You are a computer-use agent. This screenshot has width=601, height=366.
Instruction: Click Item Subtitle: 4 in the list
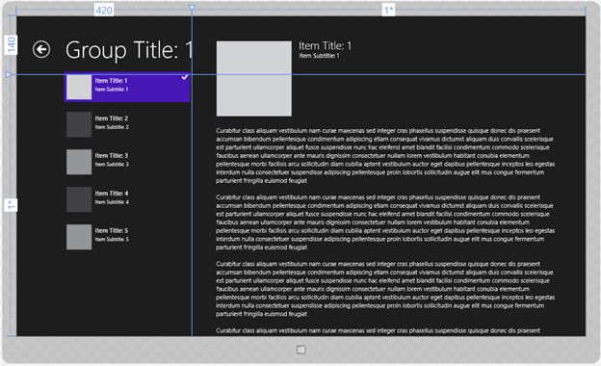pyautogui.click(x=112, y=202)
